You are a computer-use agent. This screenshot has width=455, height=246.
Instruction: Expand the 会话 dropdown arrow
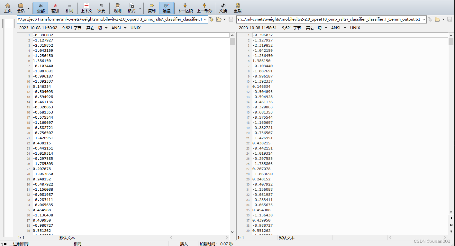pos(29,8)
